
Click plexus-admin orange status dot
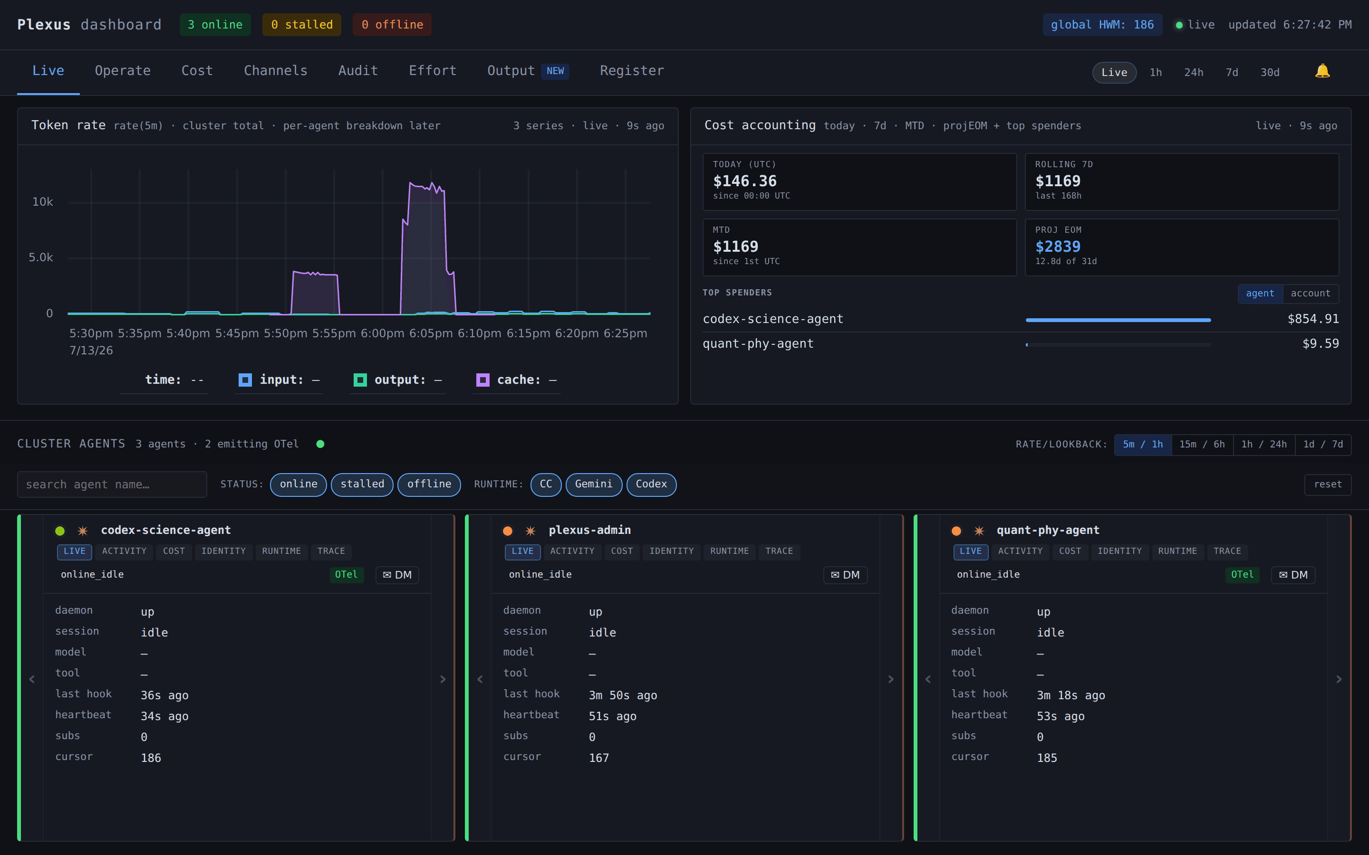(508, 531)
